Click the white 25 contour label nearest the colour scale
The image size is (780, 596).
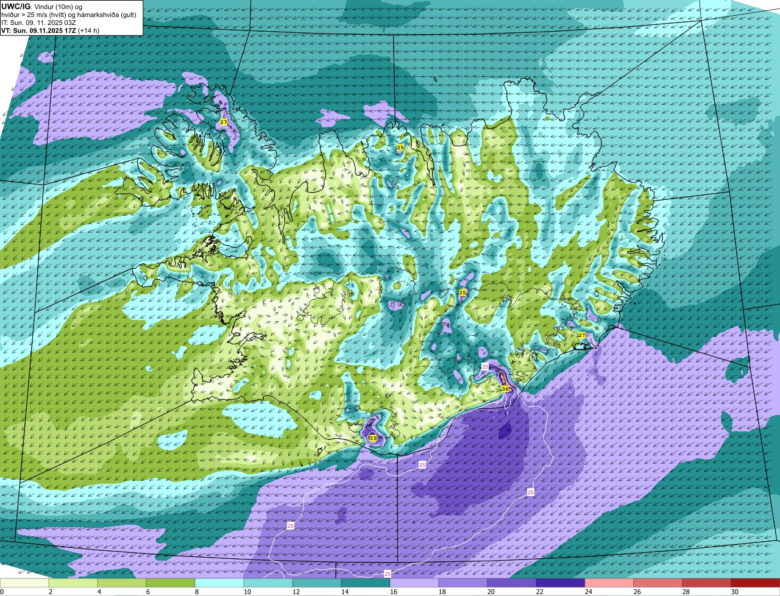(x=388, y=574)
